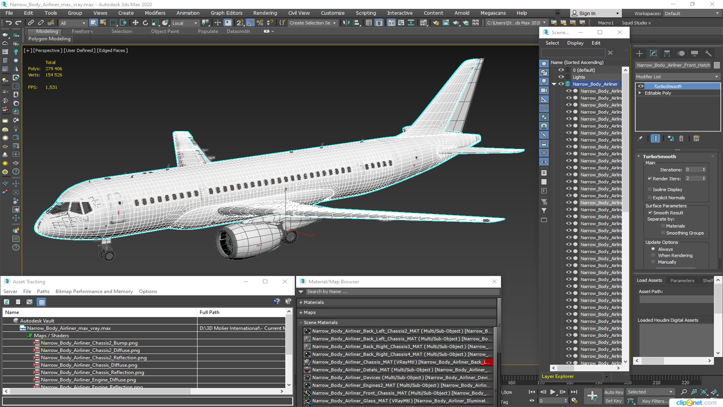This screenshot has width=723, height=407.
Task: Enable the Isoline Display checkbox
Action: pyautogui.click(x=650, y=190)
